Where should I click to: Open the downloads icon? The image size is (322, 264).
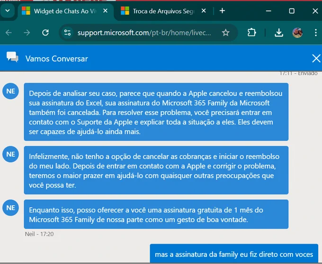(278, 33)
